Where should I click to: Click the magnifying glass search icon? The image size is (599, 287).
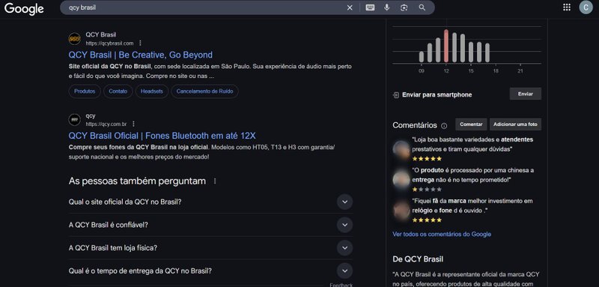(422, 7)
